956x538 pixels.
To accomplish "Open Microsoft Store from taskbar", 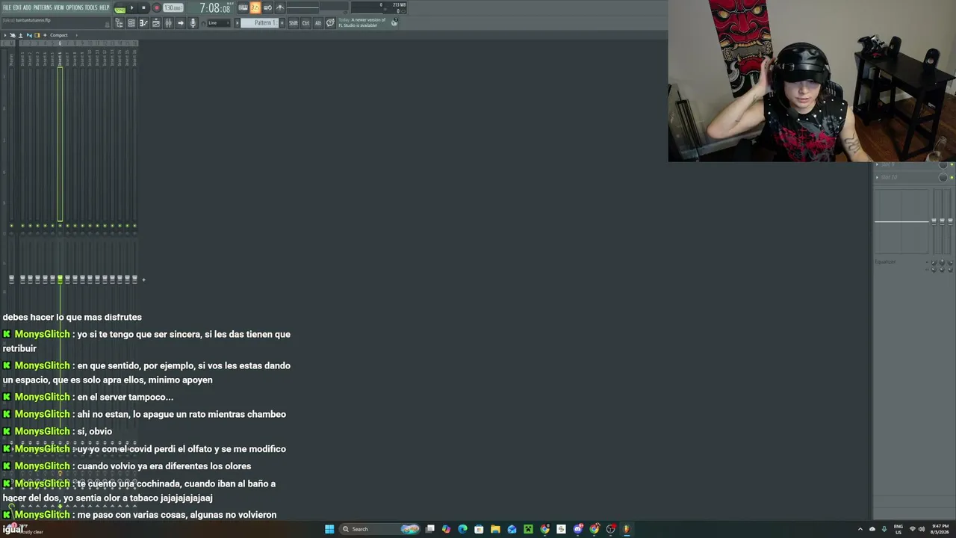I will coord(479,529).
